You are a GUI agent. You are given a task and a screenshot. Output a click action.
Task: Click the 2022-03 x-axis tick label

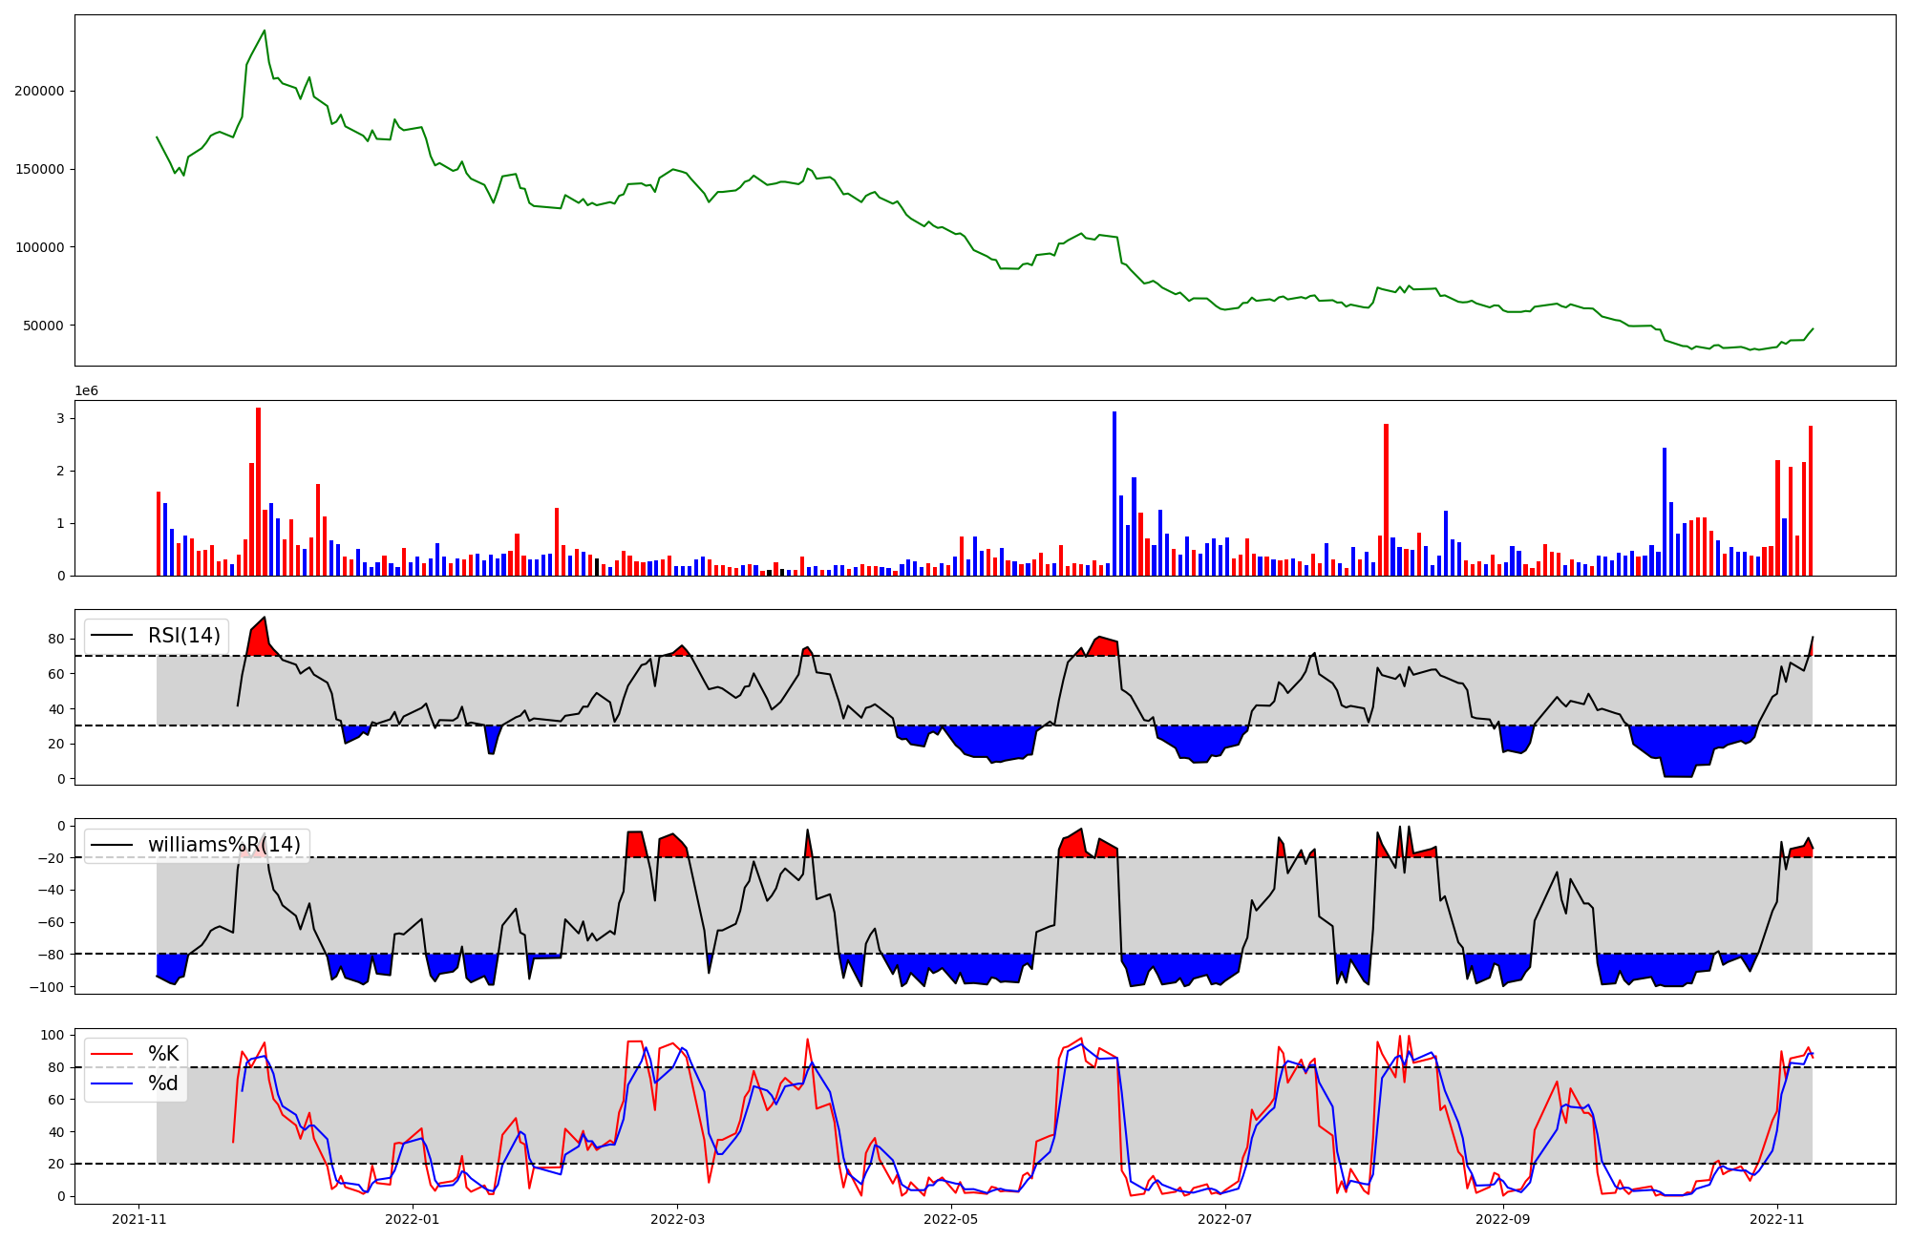click(x=677, y=1219)
